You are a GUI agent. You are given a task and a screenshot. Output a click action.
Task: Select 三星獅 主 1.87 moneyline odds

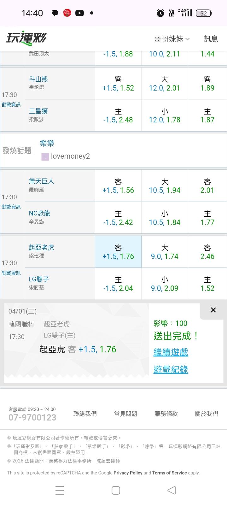(x=207, y=115)
